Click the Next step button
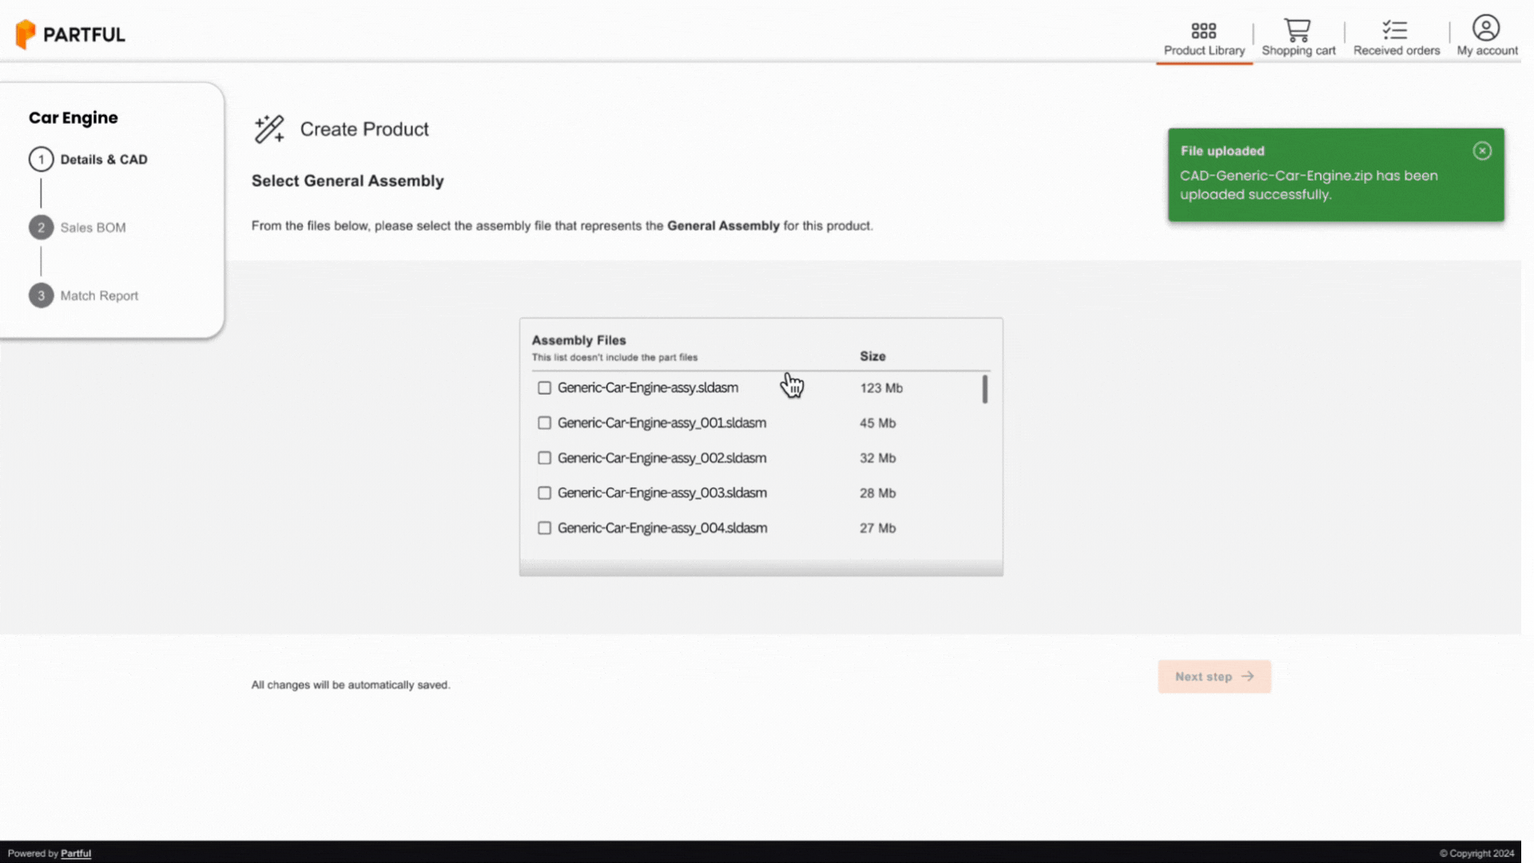Screen dimensions: 1534x863 click(1214, 677)
